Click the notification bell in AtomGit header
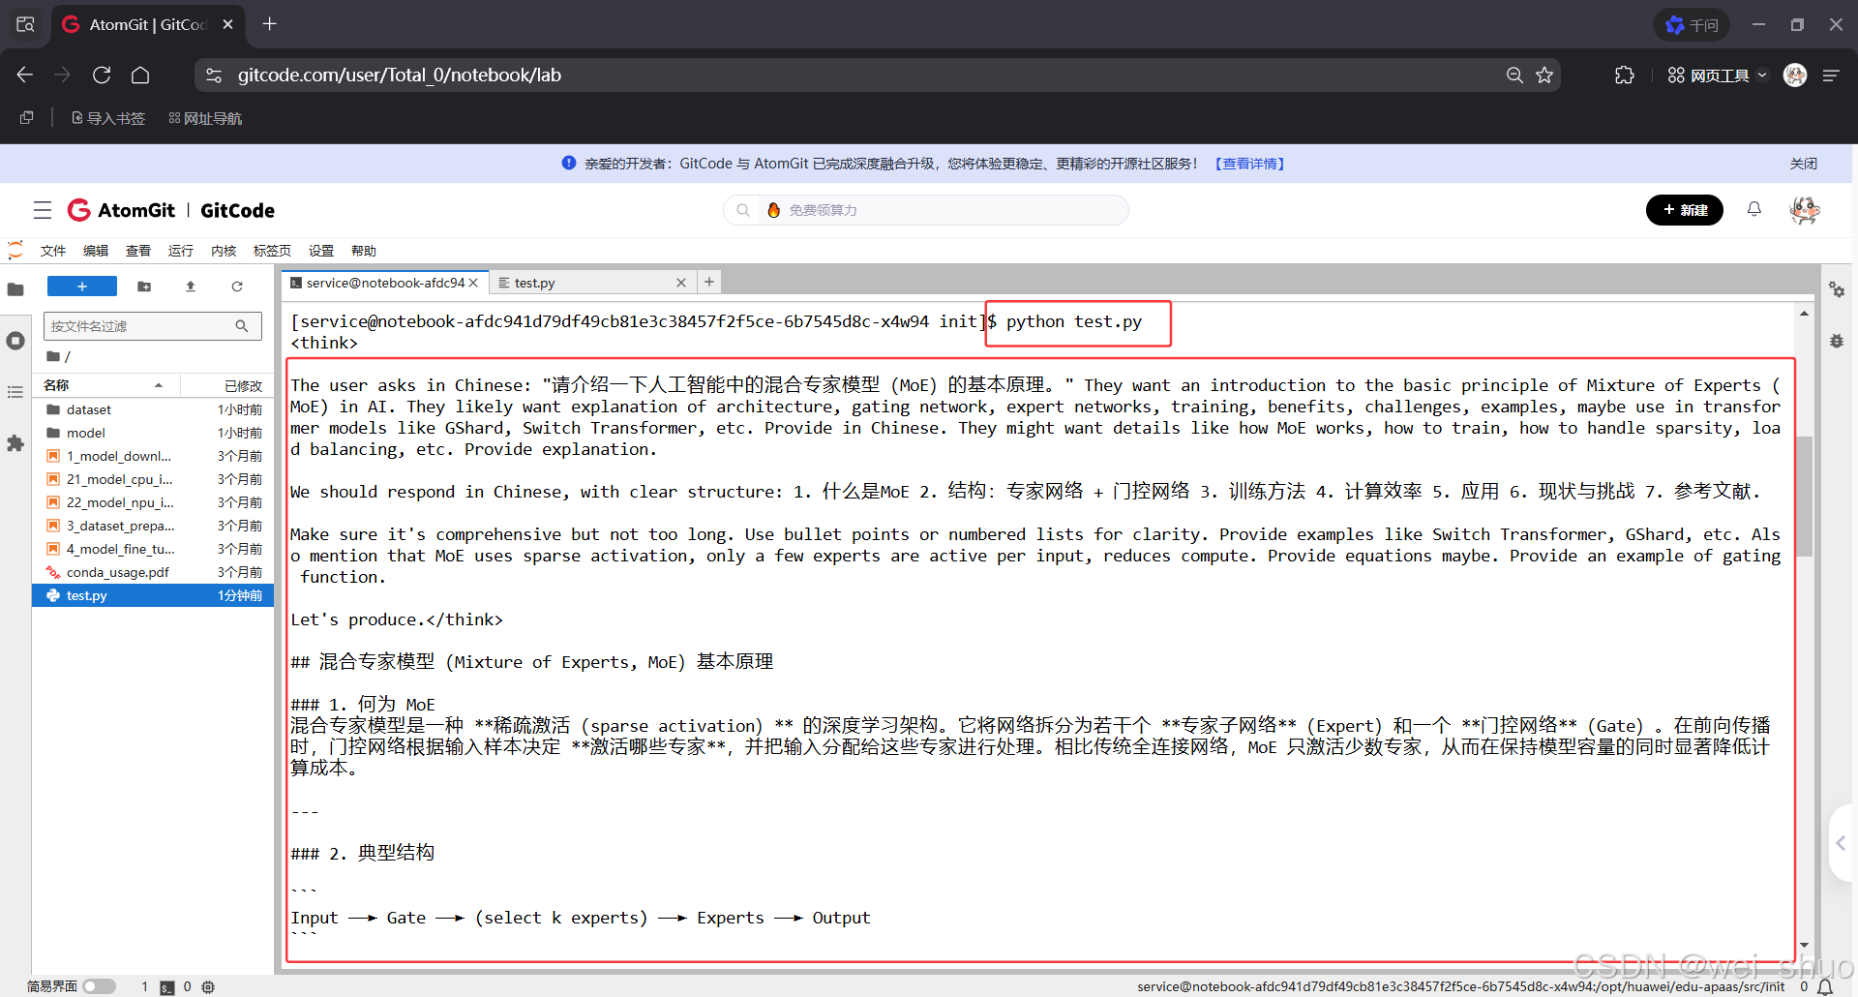This screenshot has width=1858, height=997. pos(1754,209)
